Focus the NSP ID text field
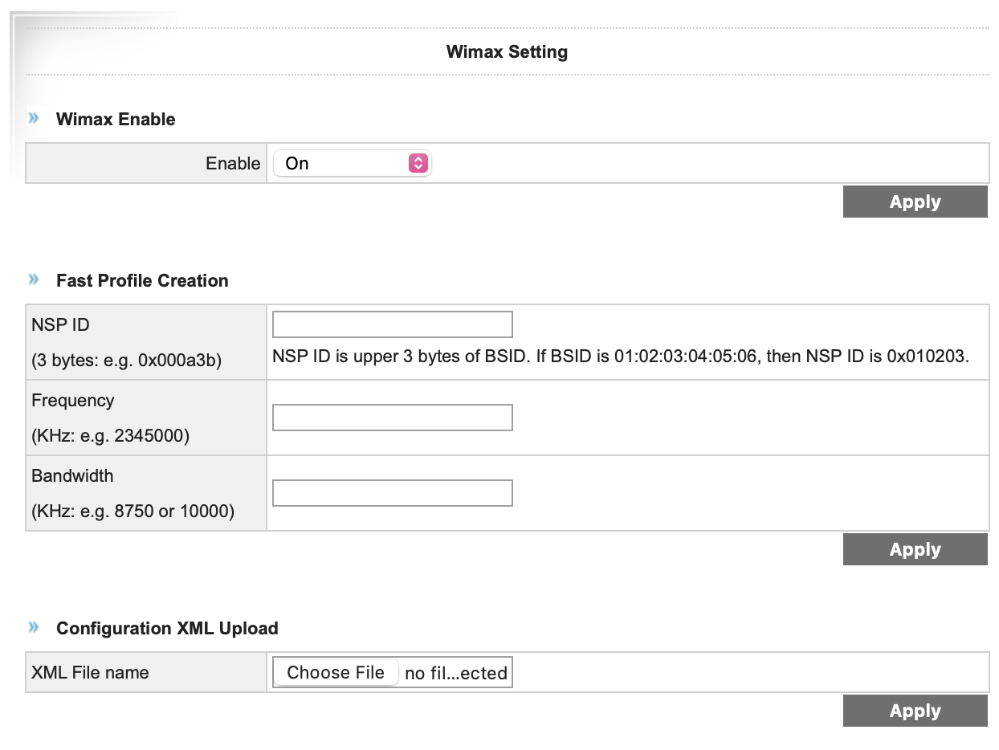The image size is (999, 750). [x=393, y=324]
